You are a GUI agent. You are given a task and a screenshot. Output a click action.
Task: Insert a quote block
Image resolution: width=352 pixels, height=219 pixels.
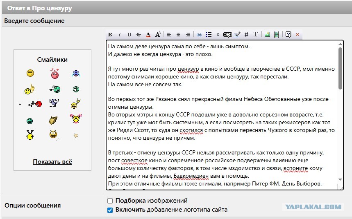click(x=218, y=34)
